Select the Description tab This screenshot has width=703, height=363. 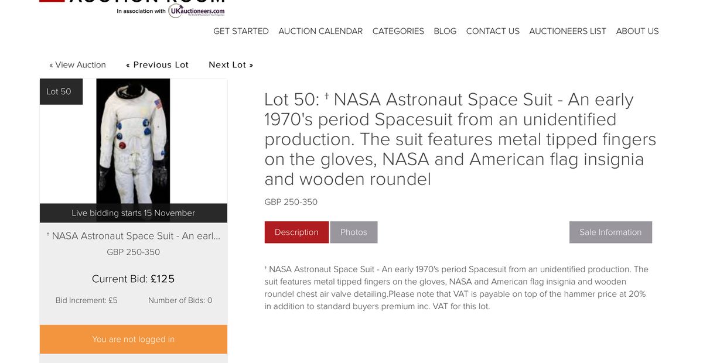pos(296,232)
